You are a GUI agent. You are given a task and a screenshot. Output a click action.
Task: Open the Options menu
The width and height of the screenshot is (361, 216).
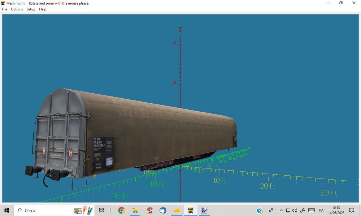[17, 9]
